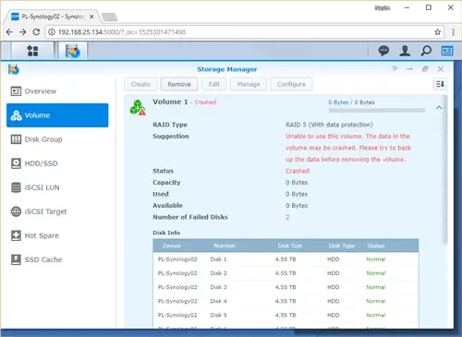The width and height of the screenshot is (462, 337).
Task: Go forward in browser history
Action: 23,32
